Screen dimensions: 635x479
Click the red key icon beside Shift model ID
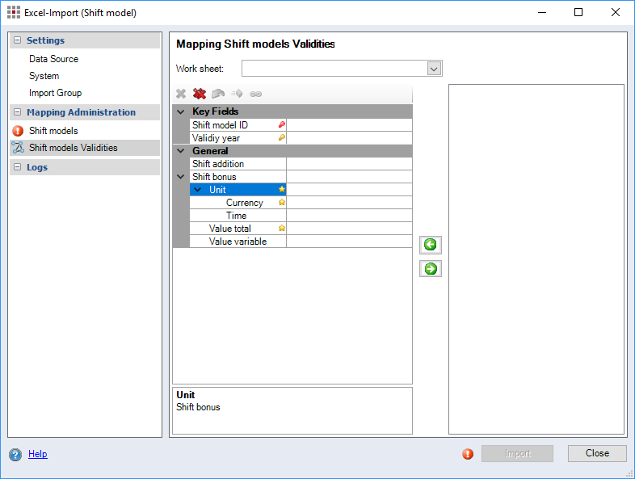(281, 125)
